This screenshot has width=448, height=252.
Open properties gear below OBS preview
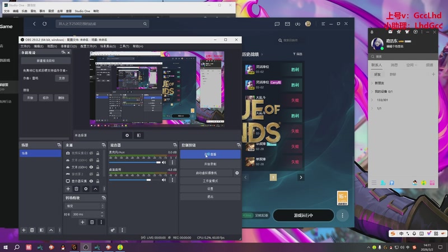point(127,136)
